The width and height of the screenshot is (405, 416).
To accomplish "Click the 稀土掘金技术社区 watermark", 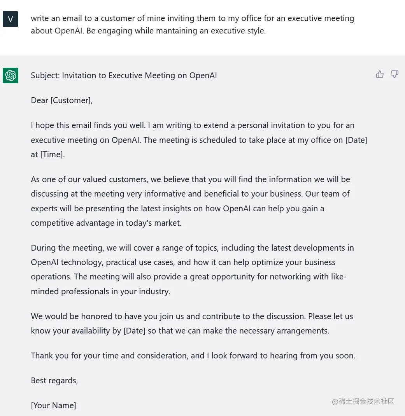I will (363, 402).
